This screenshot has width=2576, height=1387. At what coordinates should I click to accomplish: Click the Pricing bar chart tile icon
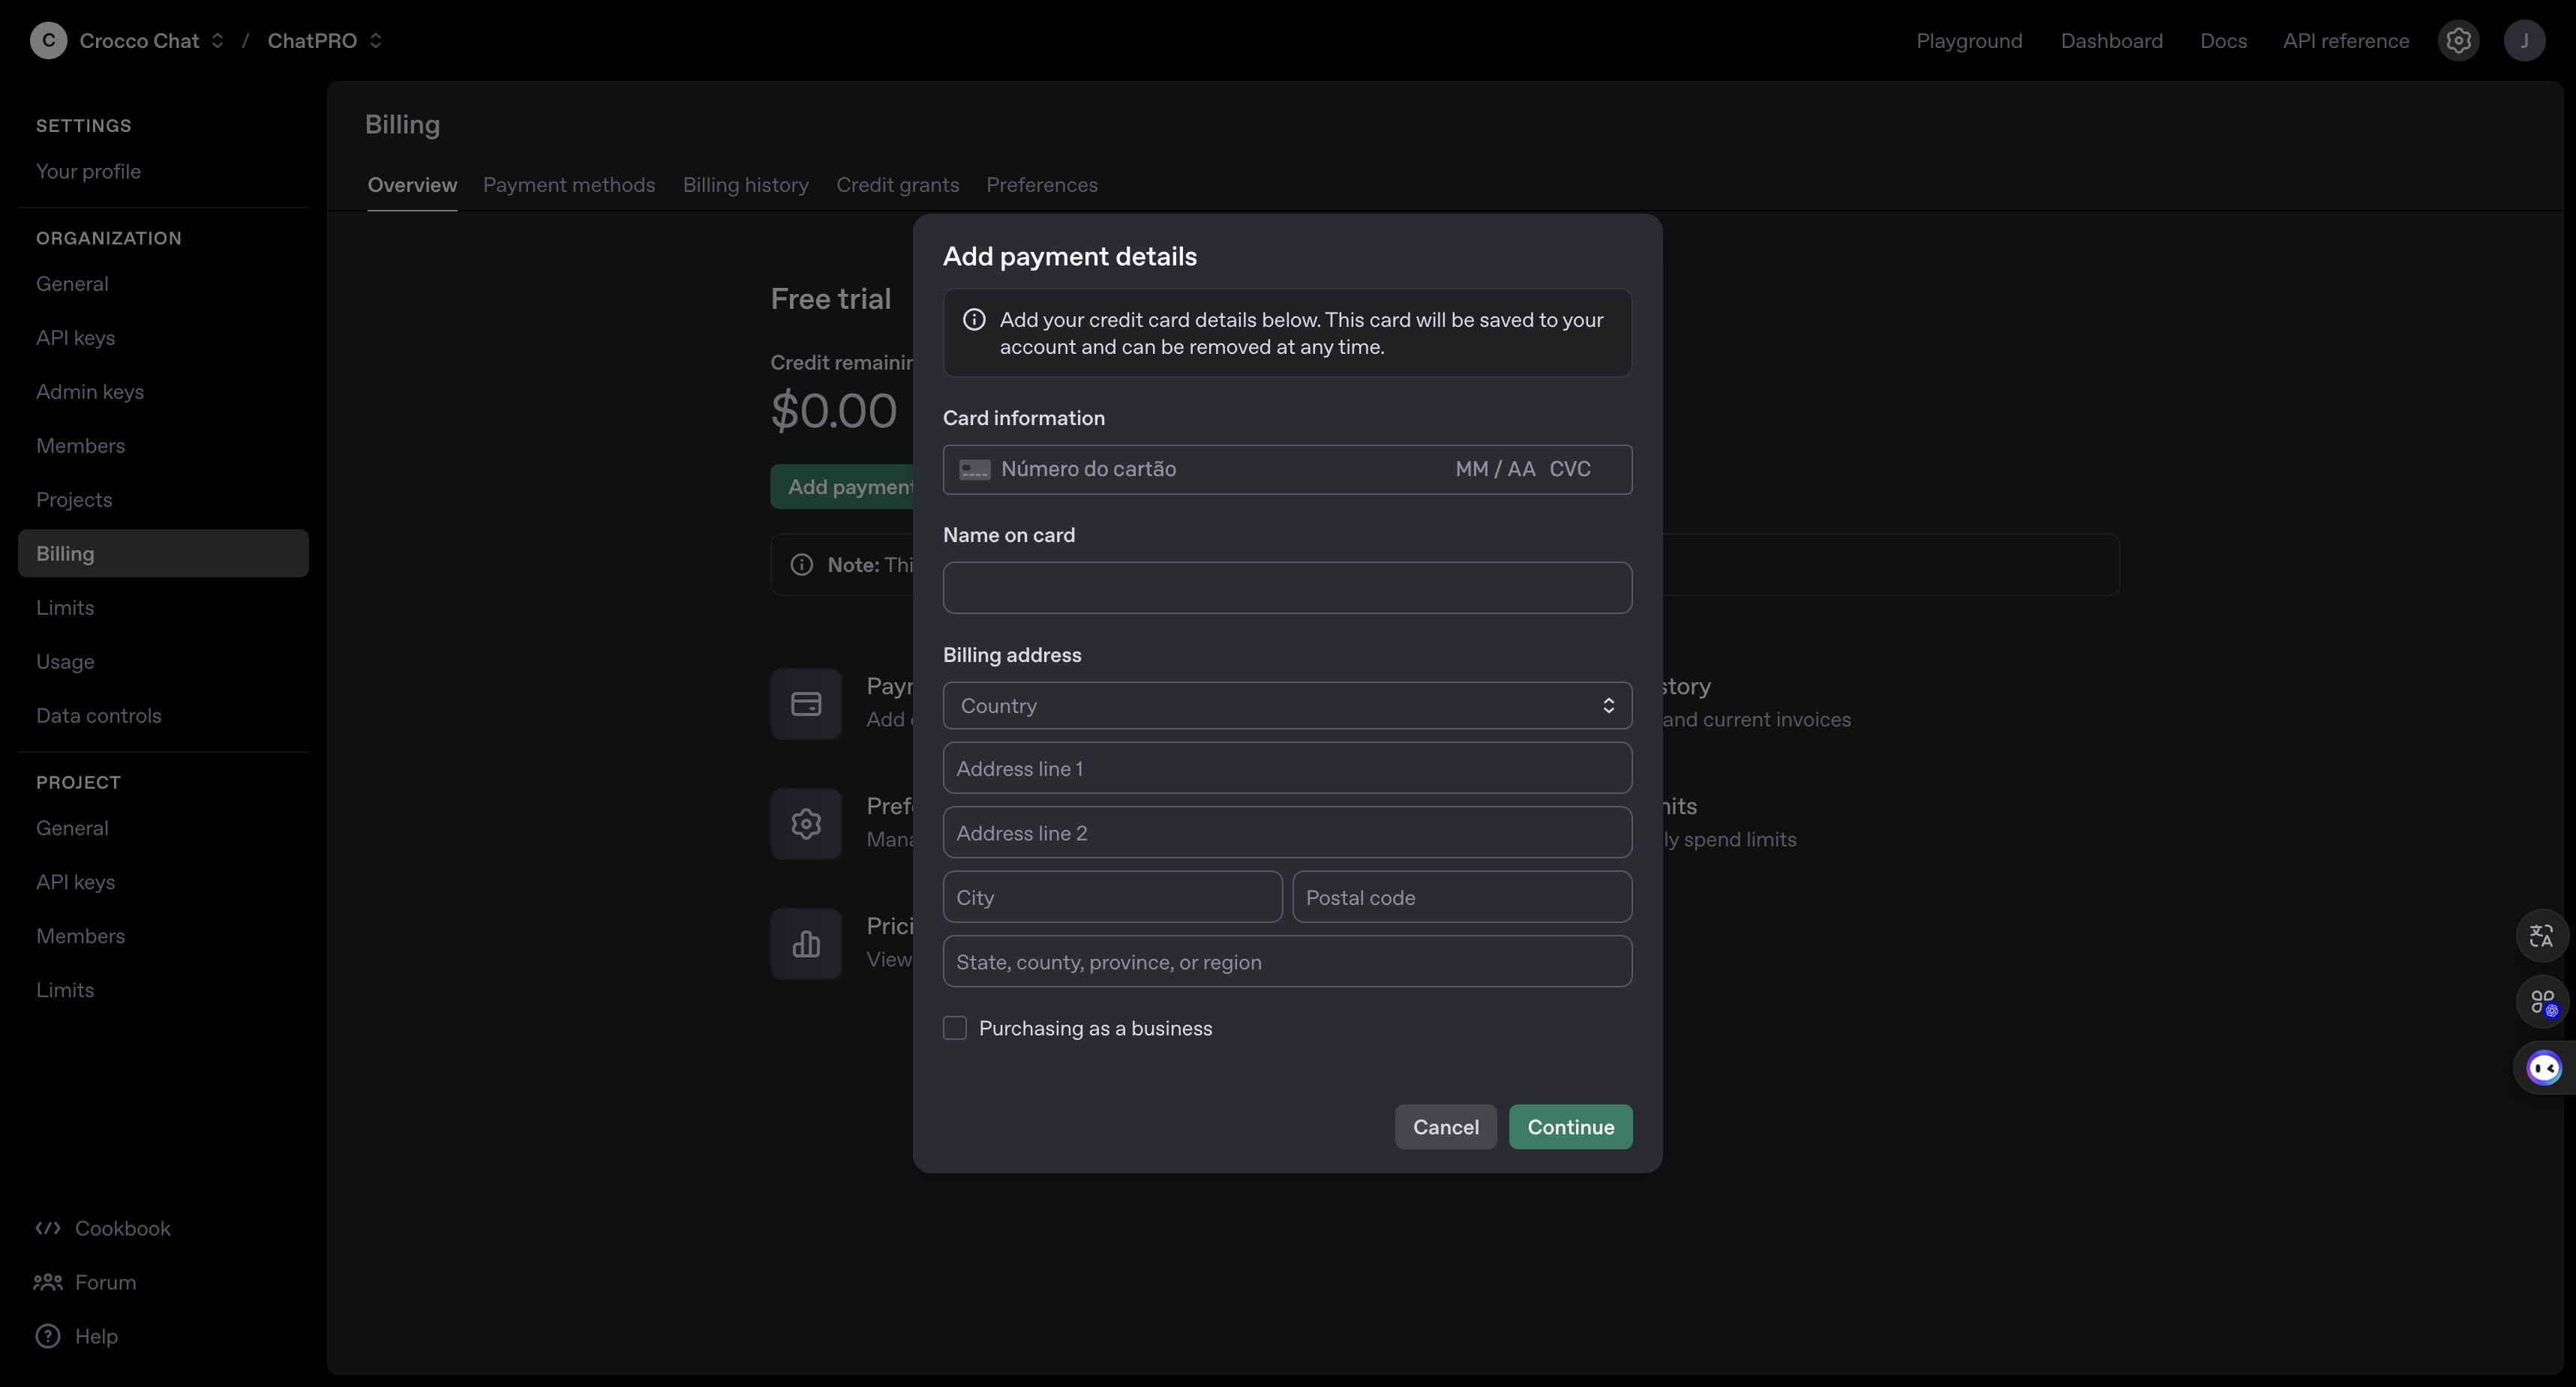click(806, 945)
